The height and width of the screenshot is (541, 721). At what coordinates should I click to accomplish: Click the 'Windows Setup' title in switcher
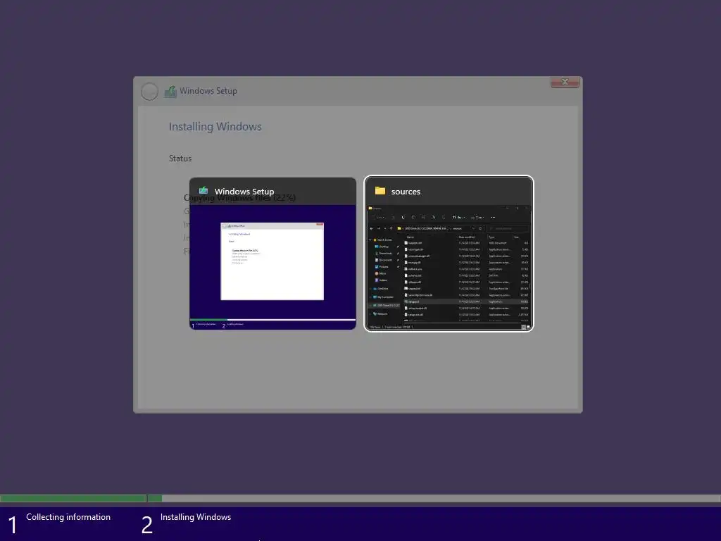[x=244, y=192]
